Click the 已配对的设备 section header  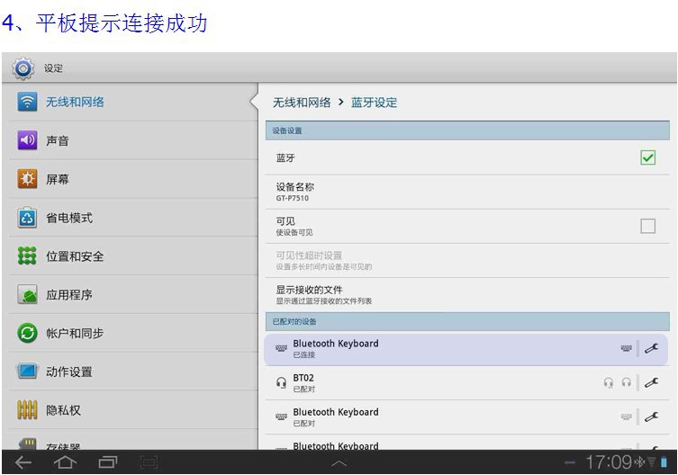tap(467, 321)
